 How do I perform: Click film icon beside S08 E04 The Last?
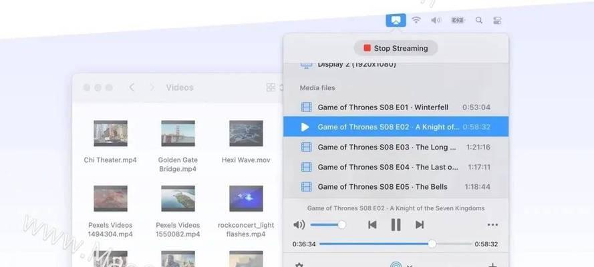point(306,167)
